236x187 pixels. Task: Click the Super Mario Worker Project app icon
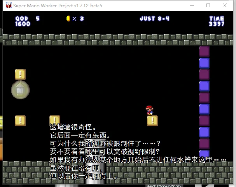click(9, 5)
